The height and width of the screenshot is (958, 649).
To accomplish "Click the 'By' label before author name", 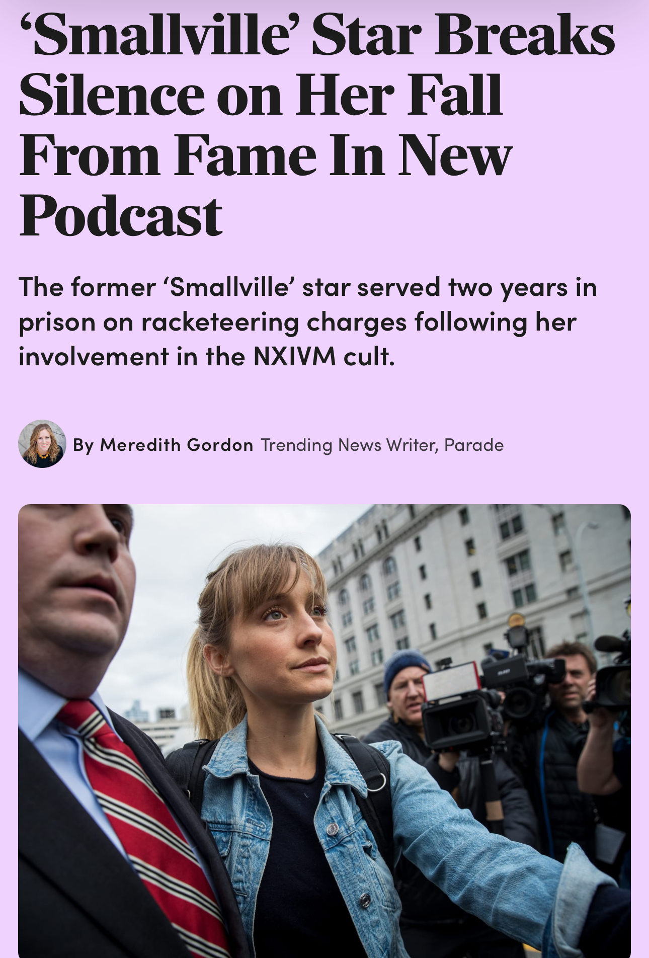I will [x=84, y=445].
